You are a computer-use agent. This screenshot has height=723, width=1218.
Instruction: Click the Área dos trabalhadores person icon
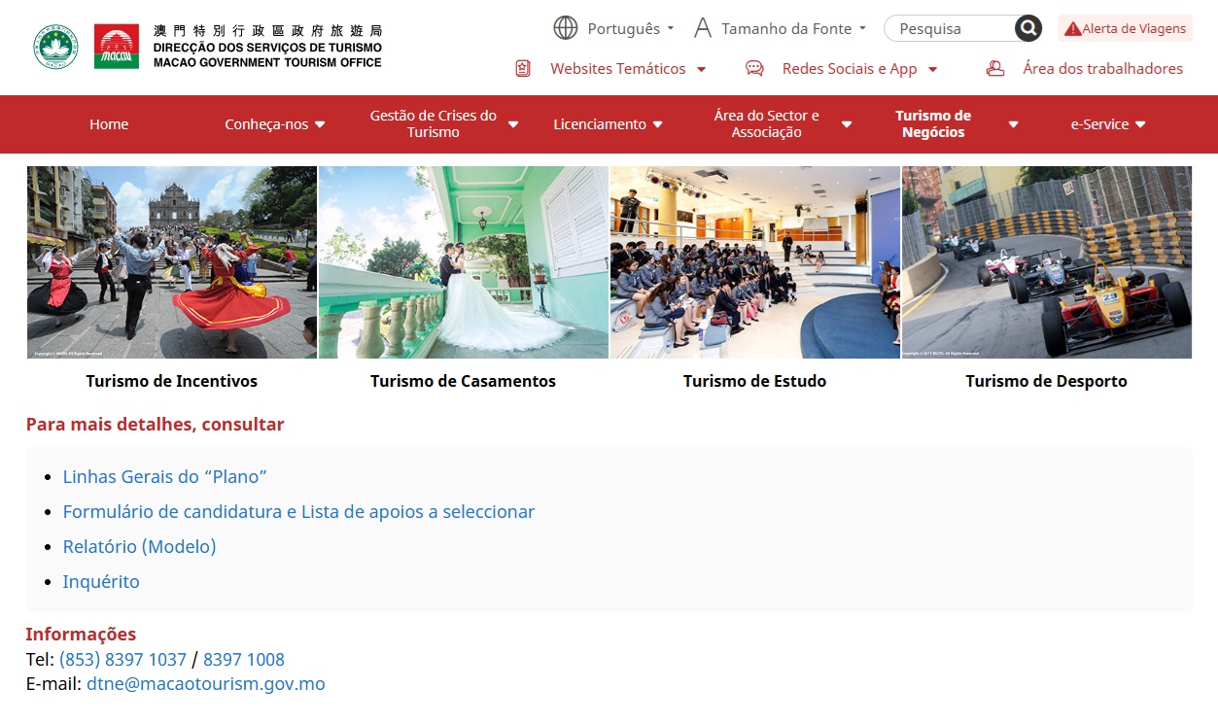994,68
